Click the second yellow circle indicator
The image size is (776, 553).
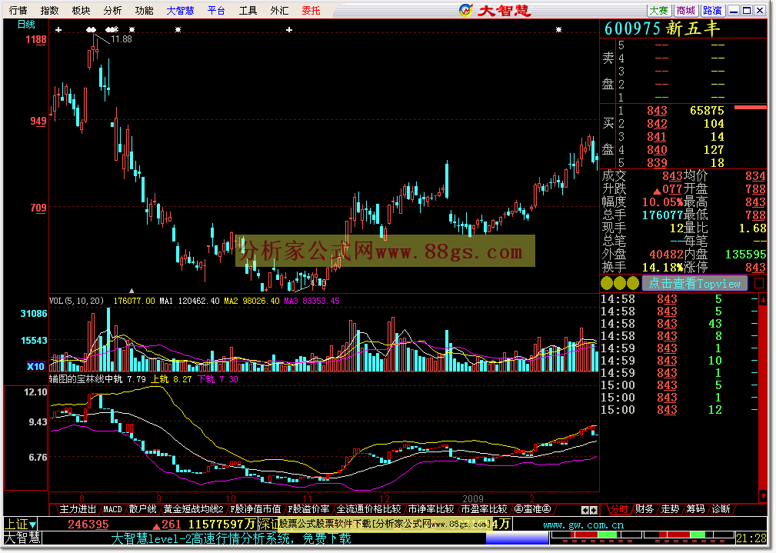pos(620,283)
